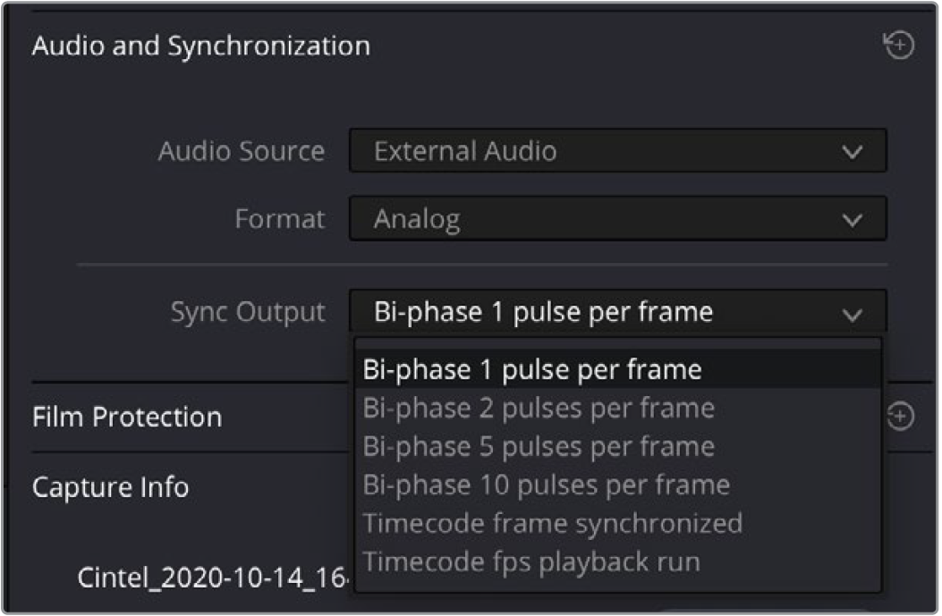Click the Film Protection reset icon
This screenshot has height=616, width=942.
point(900,416)
